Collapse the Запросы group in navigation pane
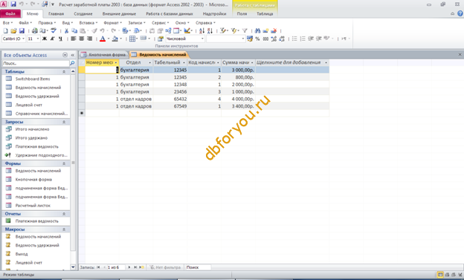 (x=64, y=122)
